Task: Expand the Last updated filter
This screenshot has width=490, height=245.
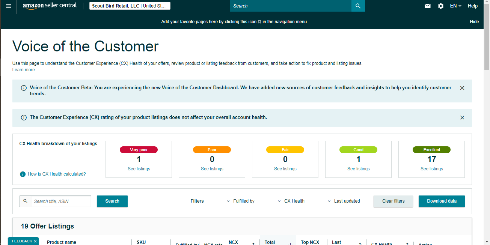Action: tap(344, 201)
